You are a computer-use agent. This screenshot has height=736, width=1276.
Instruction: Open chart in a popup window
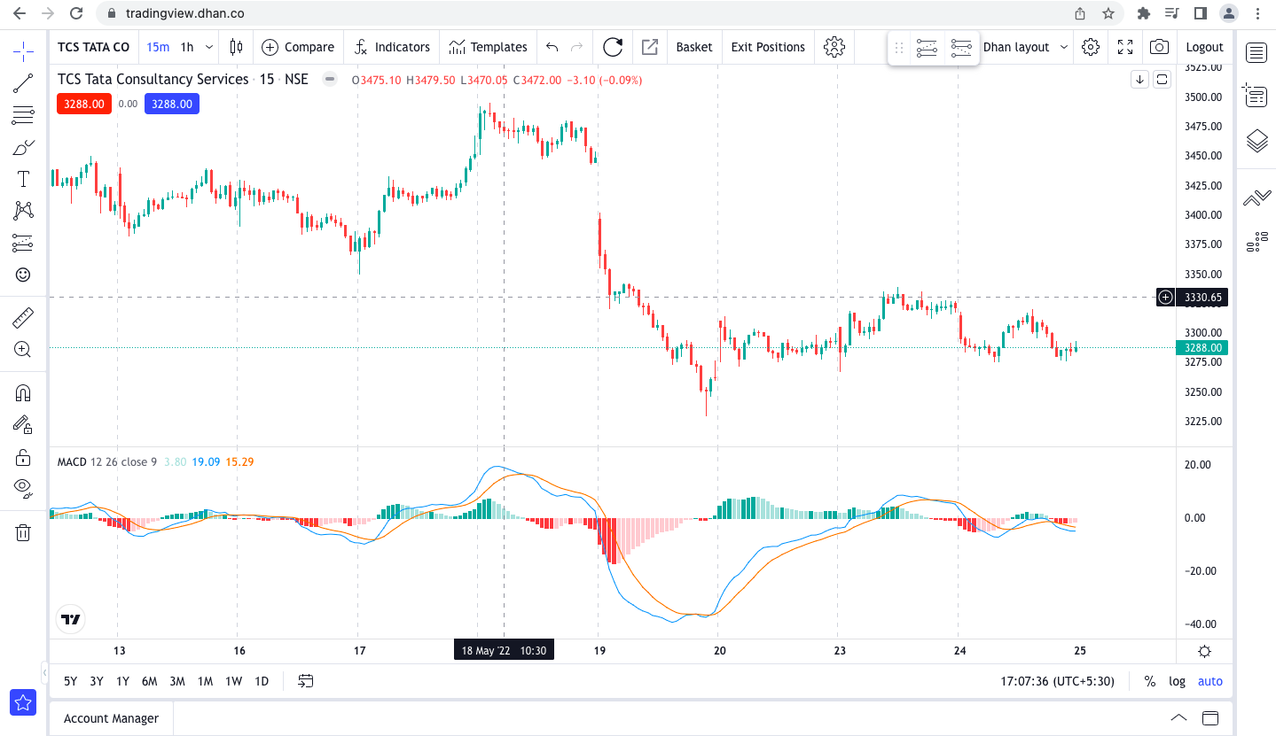click(x=650, y=47)
